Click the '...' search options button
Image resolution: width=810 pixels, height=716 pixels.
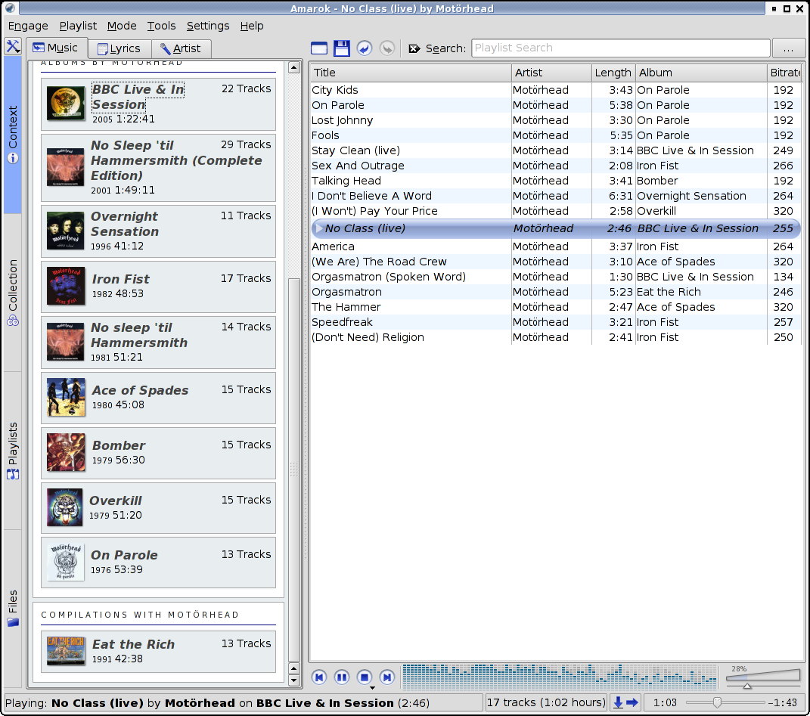tap(788, 48)
